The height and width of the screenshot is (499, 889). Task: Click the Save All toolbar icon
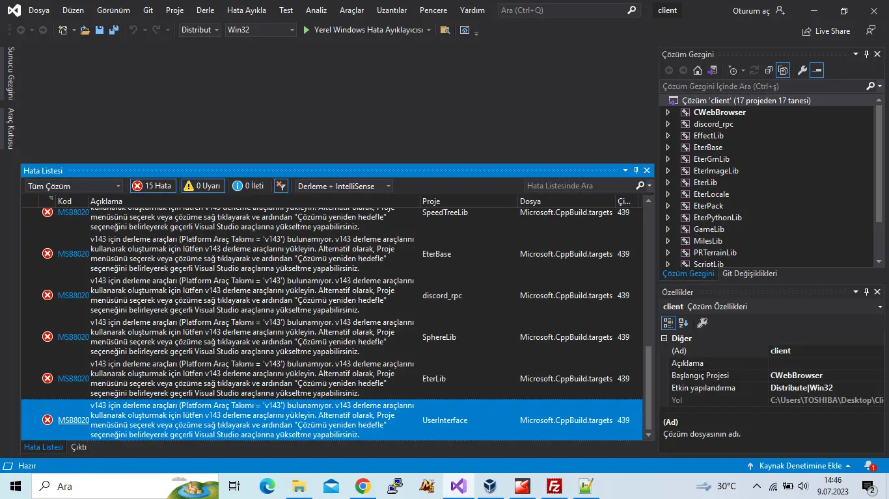[114, 30]
